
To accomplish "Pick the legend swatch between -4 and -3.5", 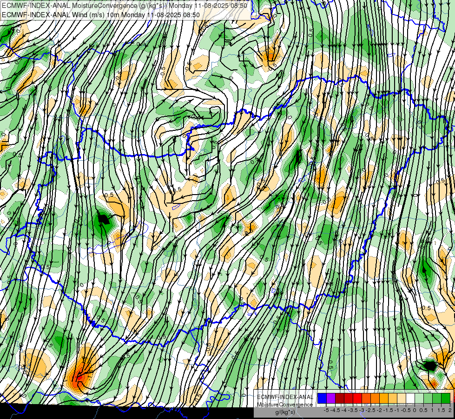I will coord(349,398).
